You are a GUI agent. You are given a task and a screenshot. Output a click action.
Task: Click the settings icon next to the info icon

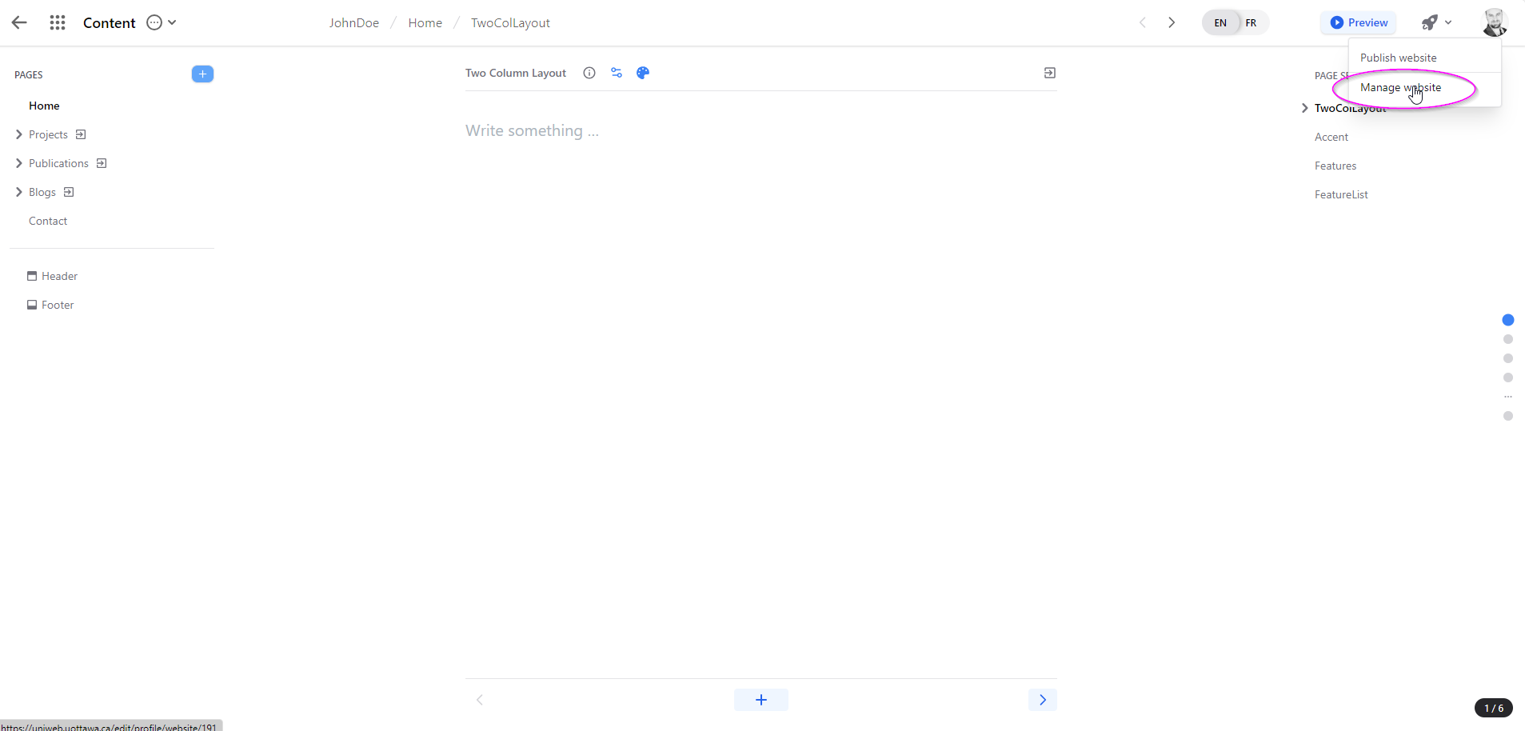617,73
